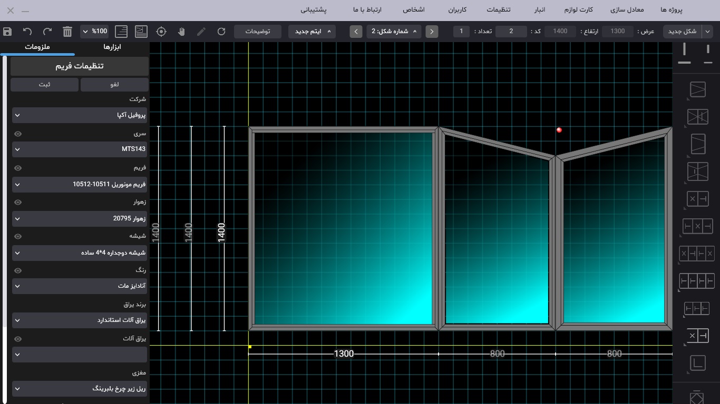Undo the last action
Viewport: 720px width, 404px height.
click(x=27, y=32)
